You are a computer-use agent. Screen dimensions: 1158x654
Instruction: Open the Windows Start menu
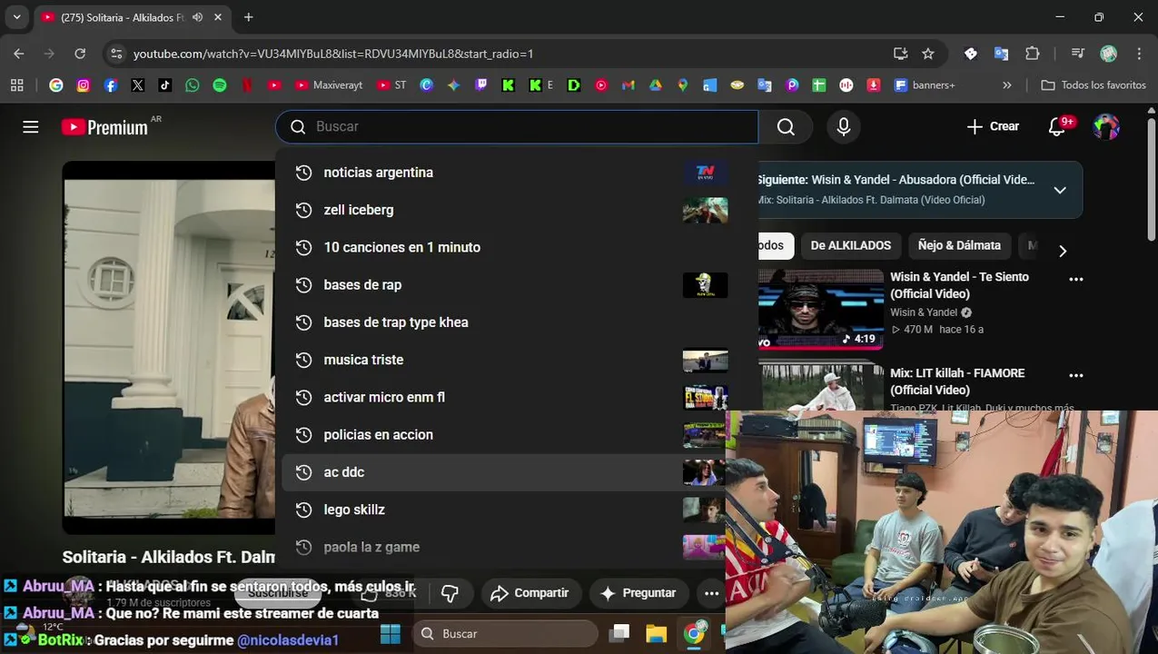pyautogui.click(x=391, y=634)
